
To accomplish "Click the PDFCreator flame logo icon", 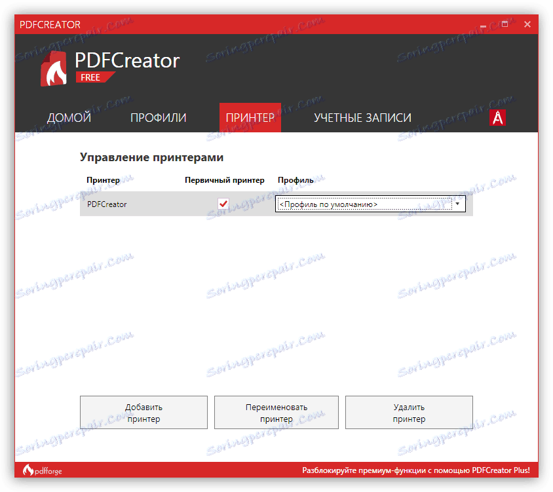I will click(54, 68).
